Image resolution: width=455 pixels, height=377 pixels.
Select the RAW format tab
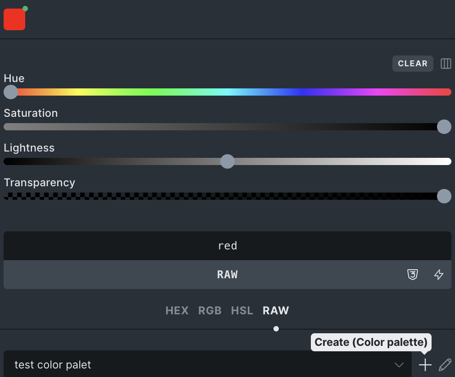(276, 311)
